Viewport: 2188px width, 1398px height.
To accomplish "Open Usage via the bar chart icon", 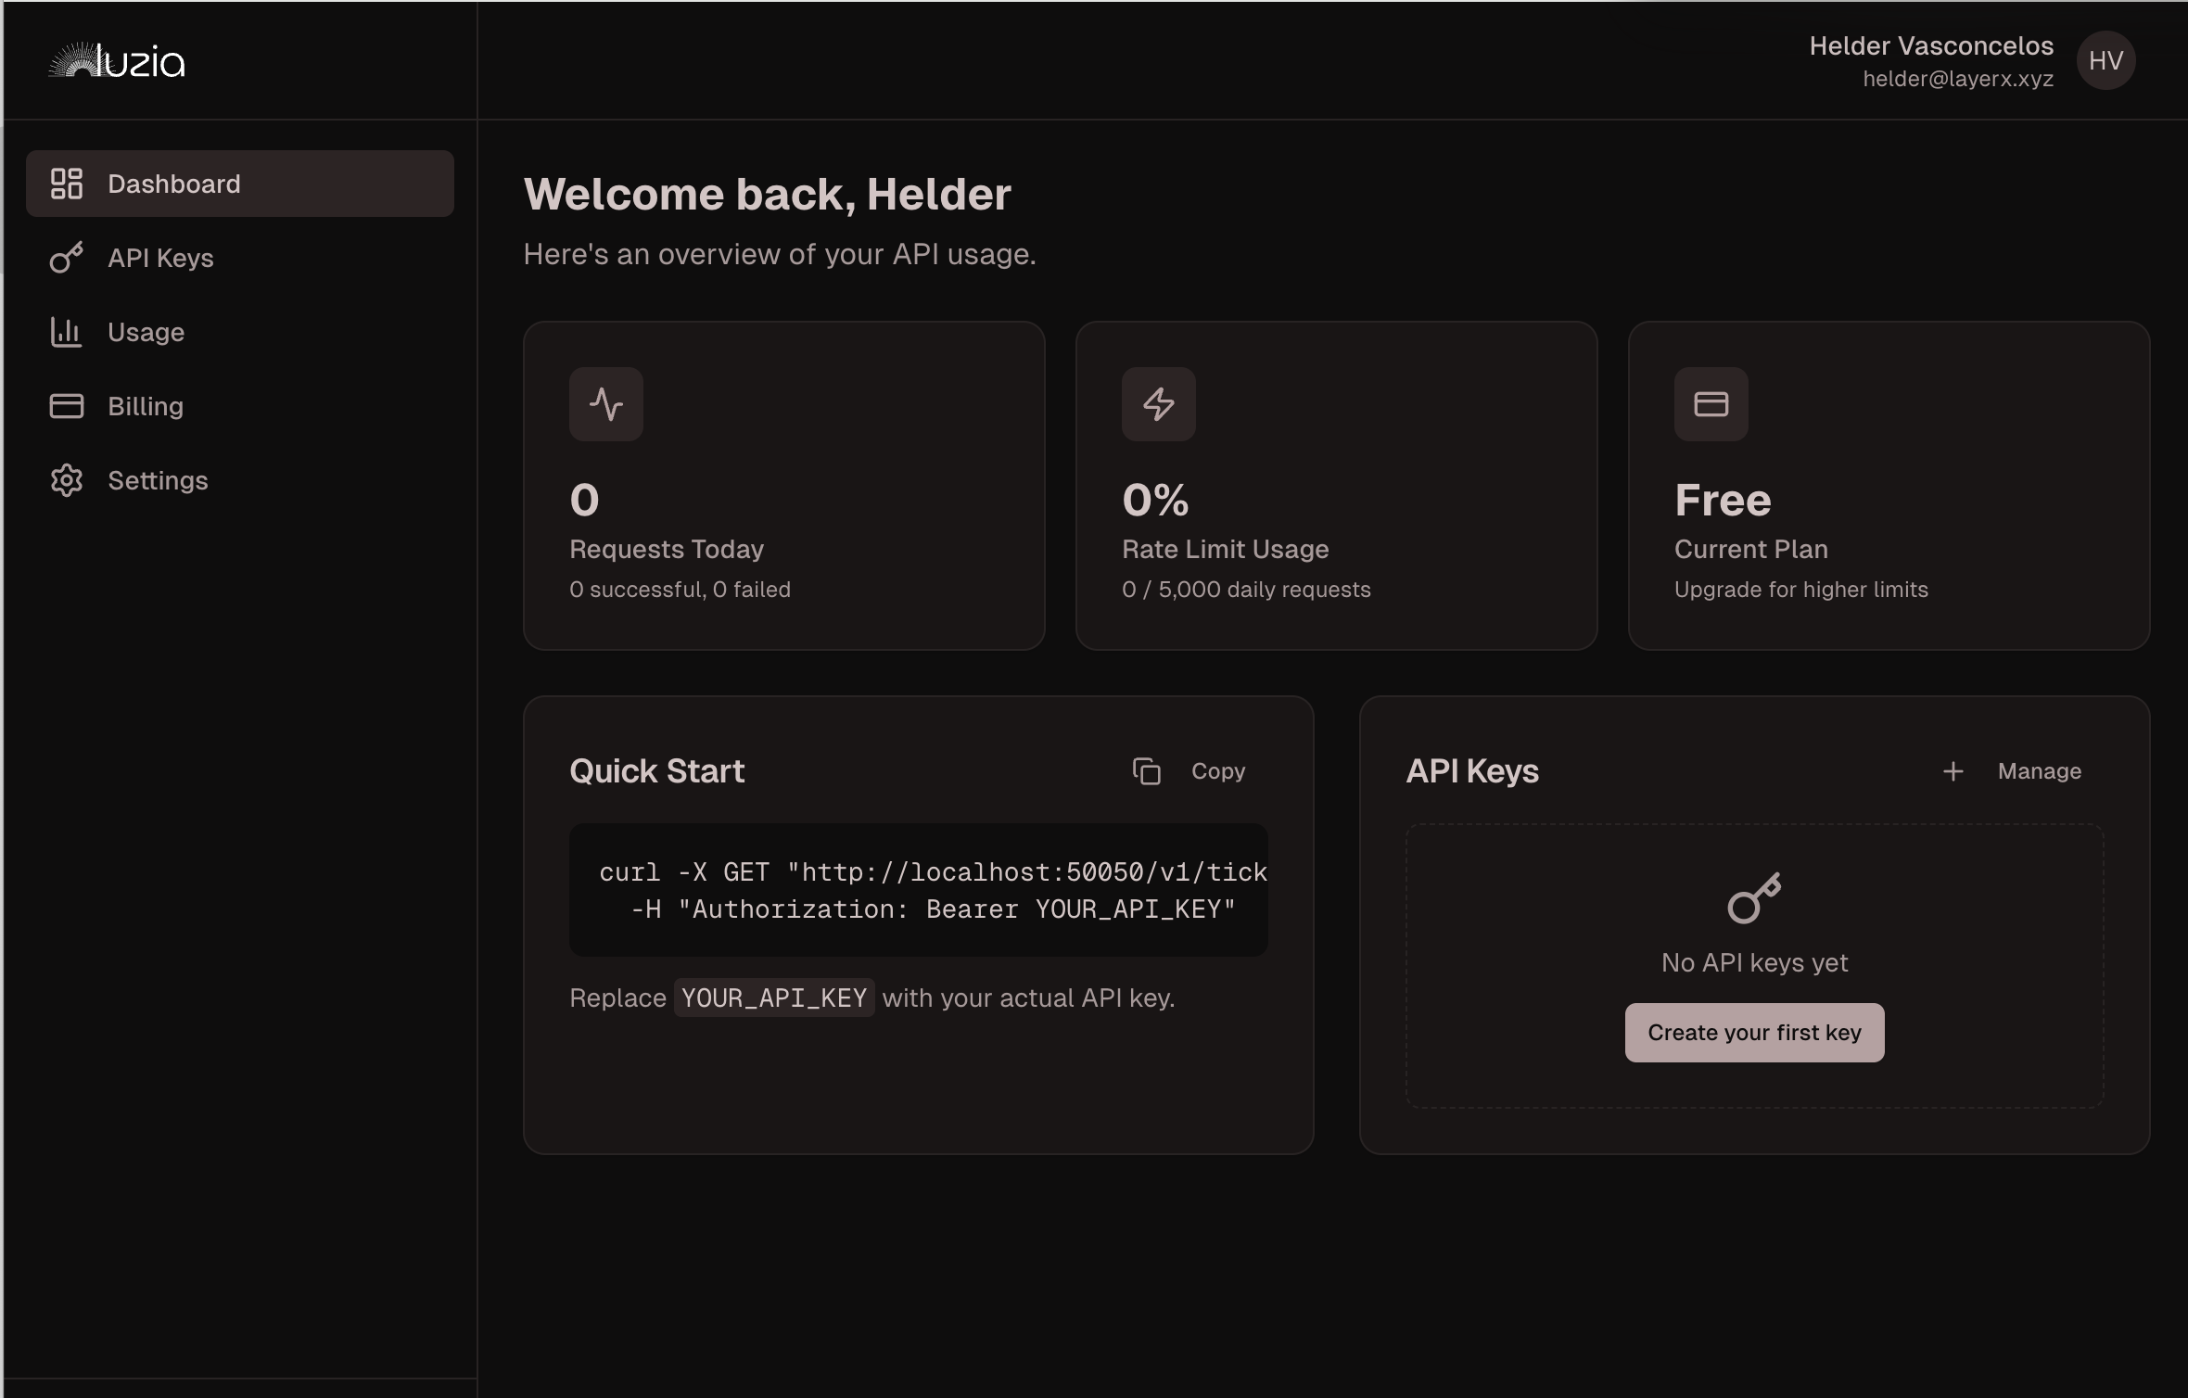I will click(x=66, y=332).
